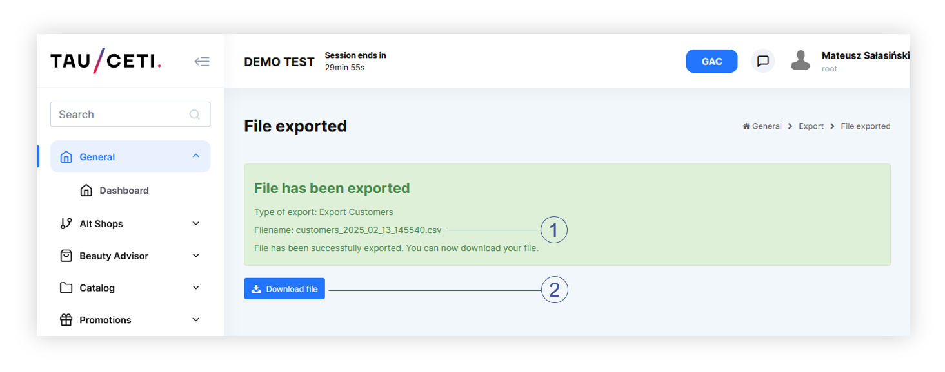Click the Promotions gift icon
Screen dimensions: 945x372
point(66,320)
